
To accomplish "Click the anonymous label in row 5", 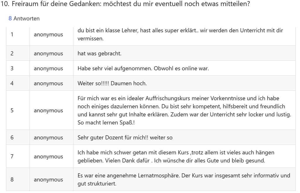I will pyautogui.click(x=48, y=111).
